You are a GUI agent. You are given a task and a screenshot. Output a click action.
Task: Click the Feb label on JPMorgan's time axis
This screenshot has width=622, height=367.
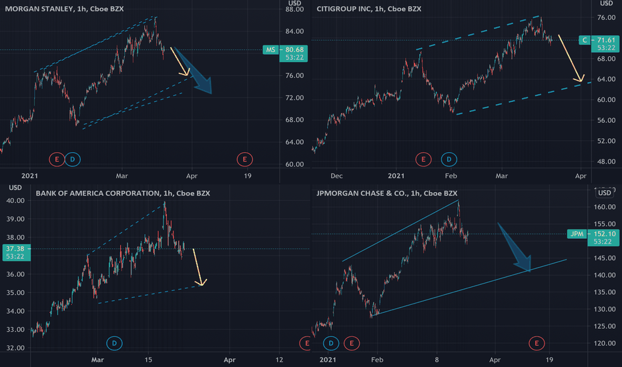tap(377, 360)
